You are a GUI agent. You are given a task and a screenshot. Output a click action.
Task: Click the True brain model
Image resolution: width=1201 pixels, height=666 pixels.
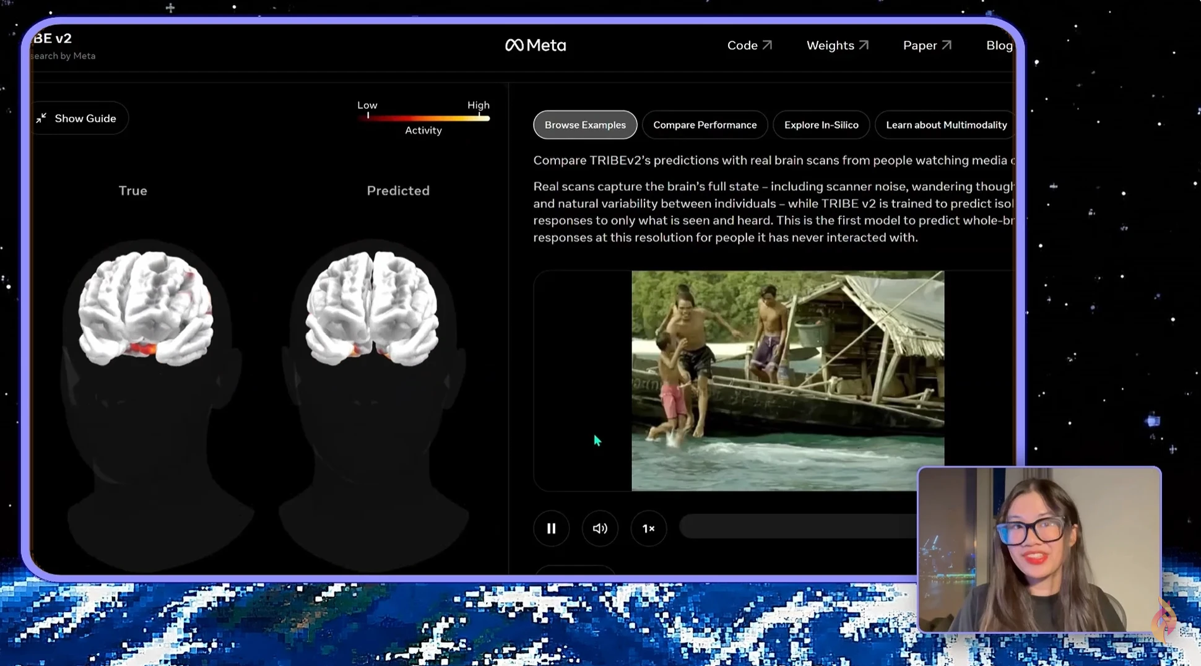click(x=146, y=308)
